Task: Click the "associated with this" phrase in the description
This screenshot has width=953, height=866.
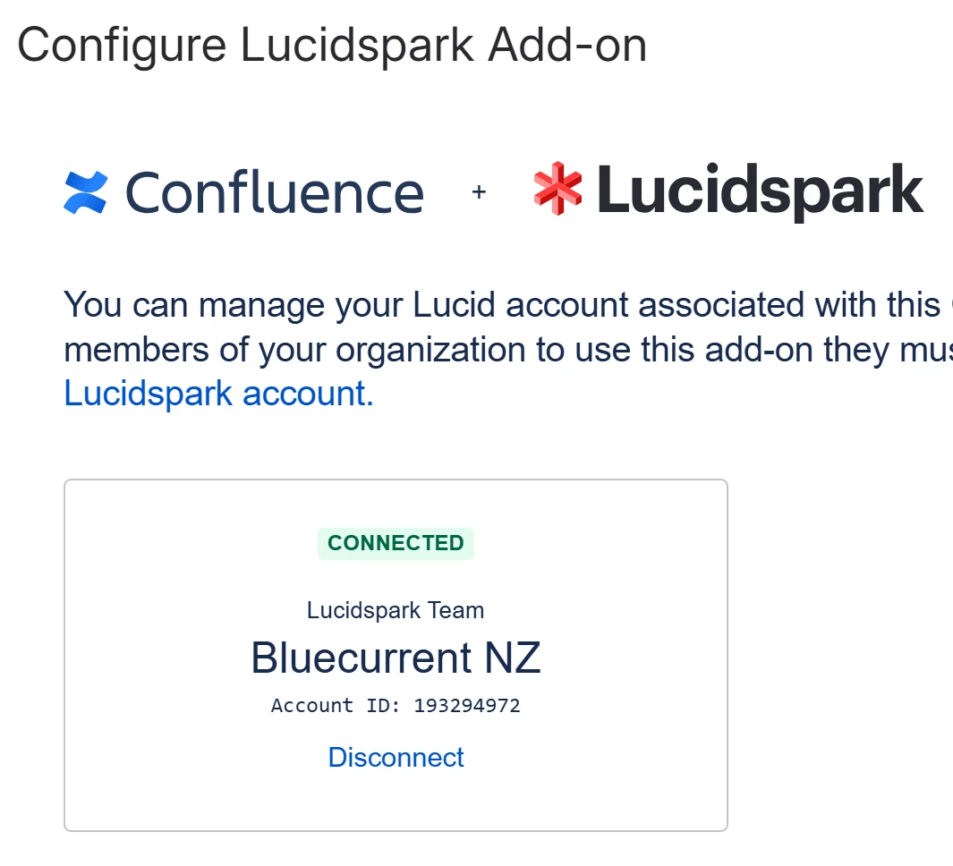Action: 789,305
